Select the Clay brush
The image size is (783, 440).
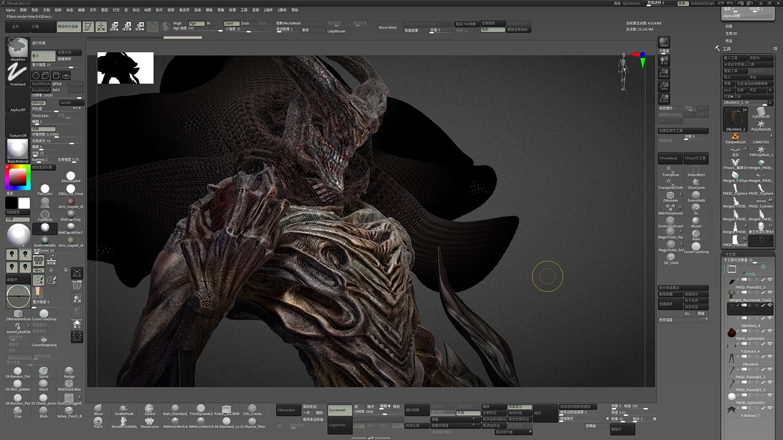click(x=18, y=412)
